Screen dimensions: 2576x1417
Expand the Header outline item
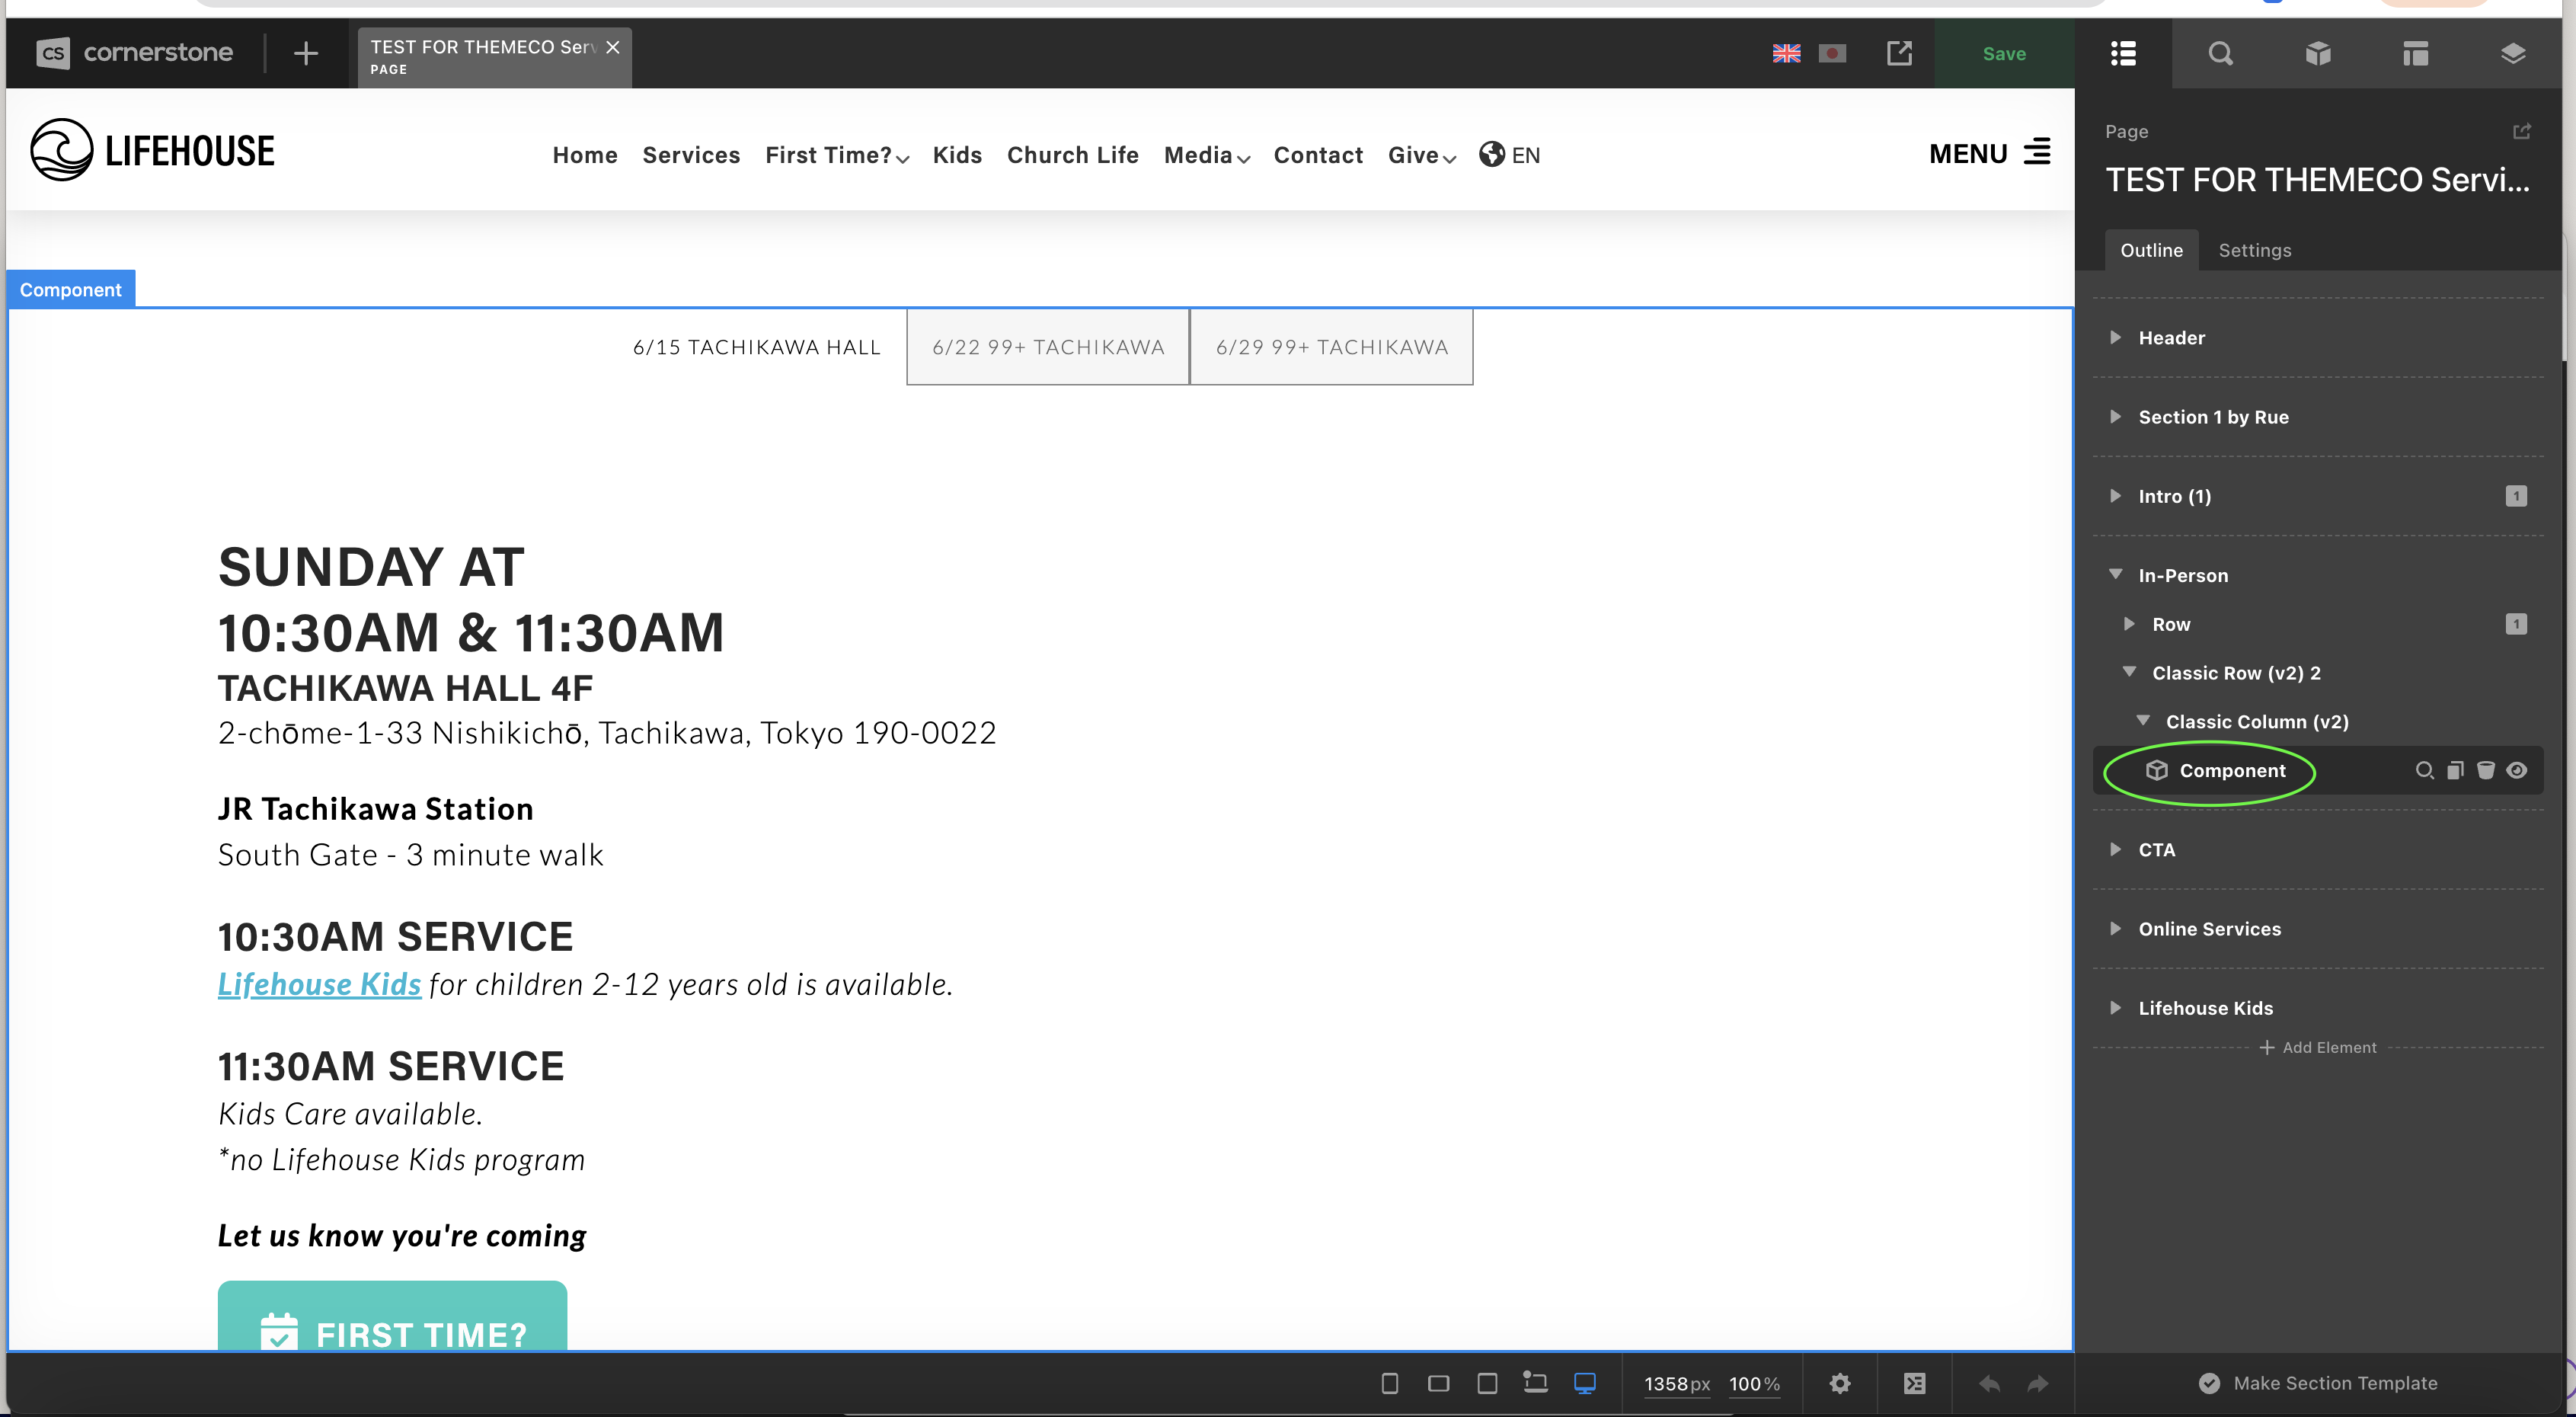click(x=2115, y=338)
